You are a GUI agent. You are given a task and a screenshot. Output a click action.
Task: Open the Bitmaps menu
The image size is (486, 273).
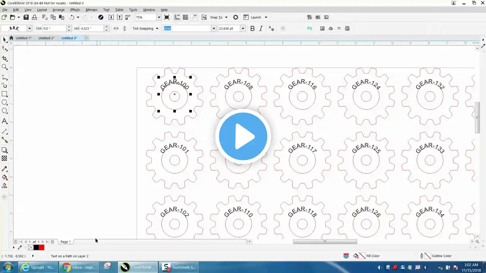tap(92, 10)
